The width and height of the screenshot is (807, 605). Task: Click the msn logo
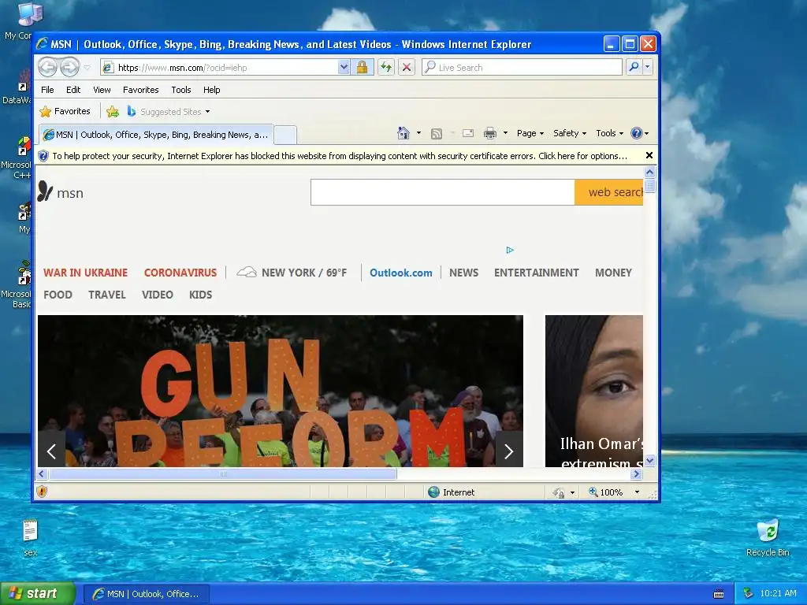pos(60,192)
